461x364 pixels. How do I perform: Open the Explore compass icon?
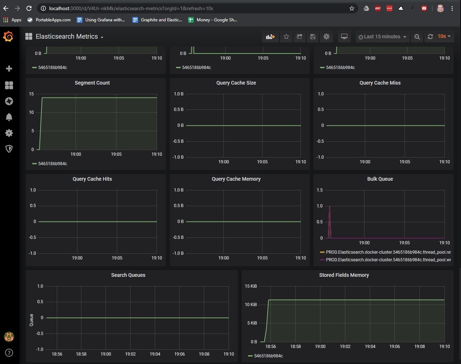tap(9, 101)
